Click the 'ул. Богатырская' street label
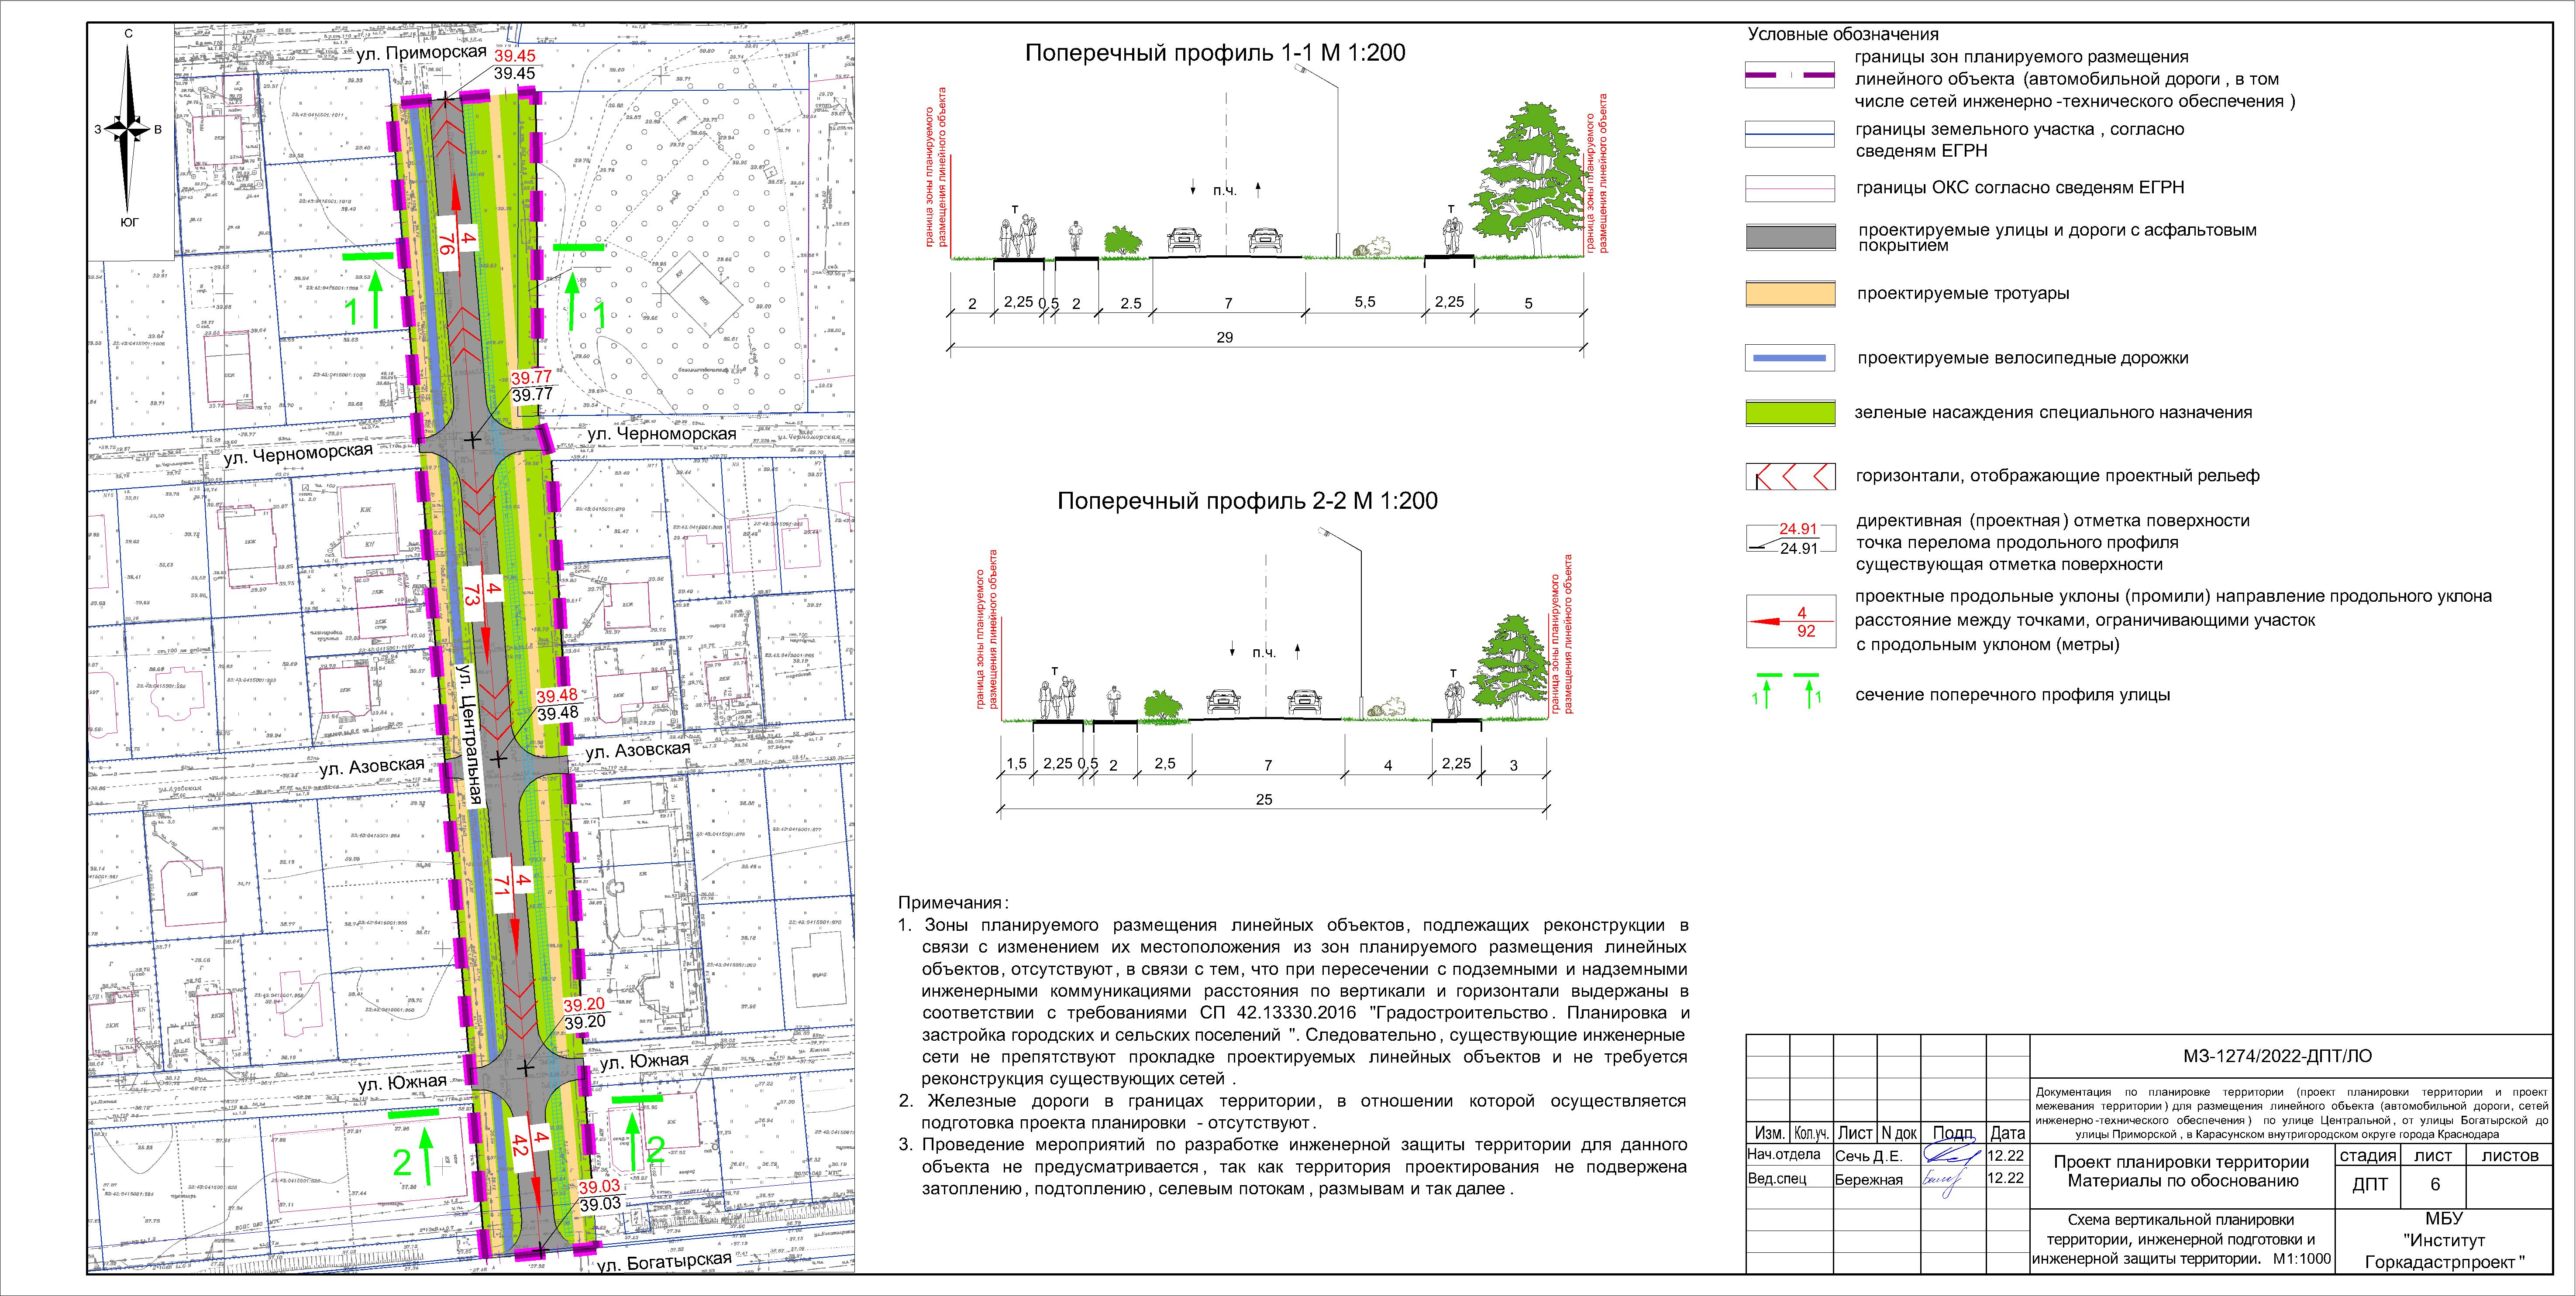 [x=664, y=1263]
